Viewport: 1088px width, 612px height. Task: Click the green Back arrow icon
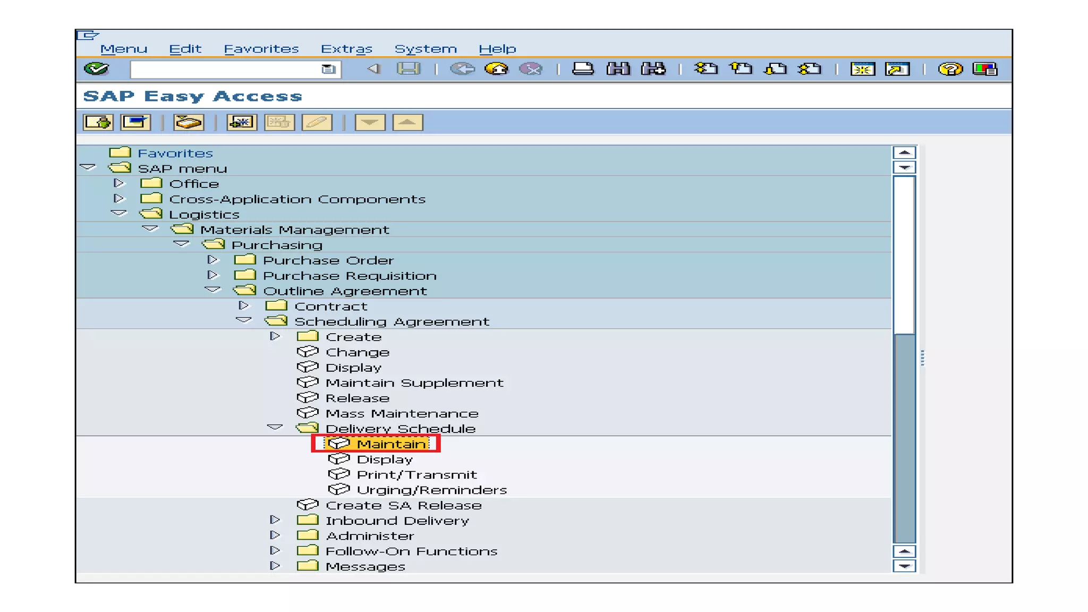pyautogui.click(x=462, y=69)
